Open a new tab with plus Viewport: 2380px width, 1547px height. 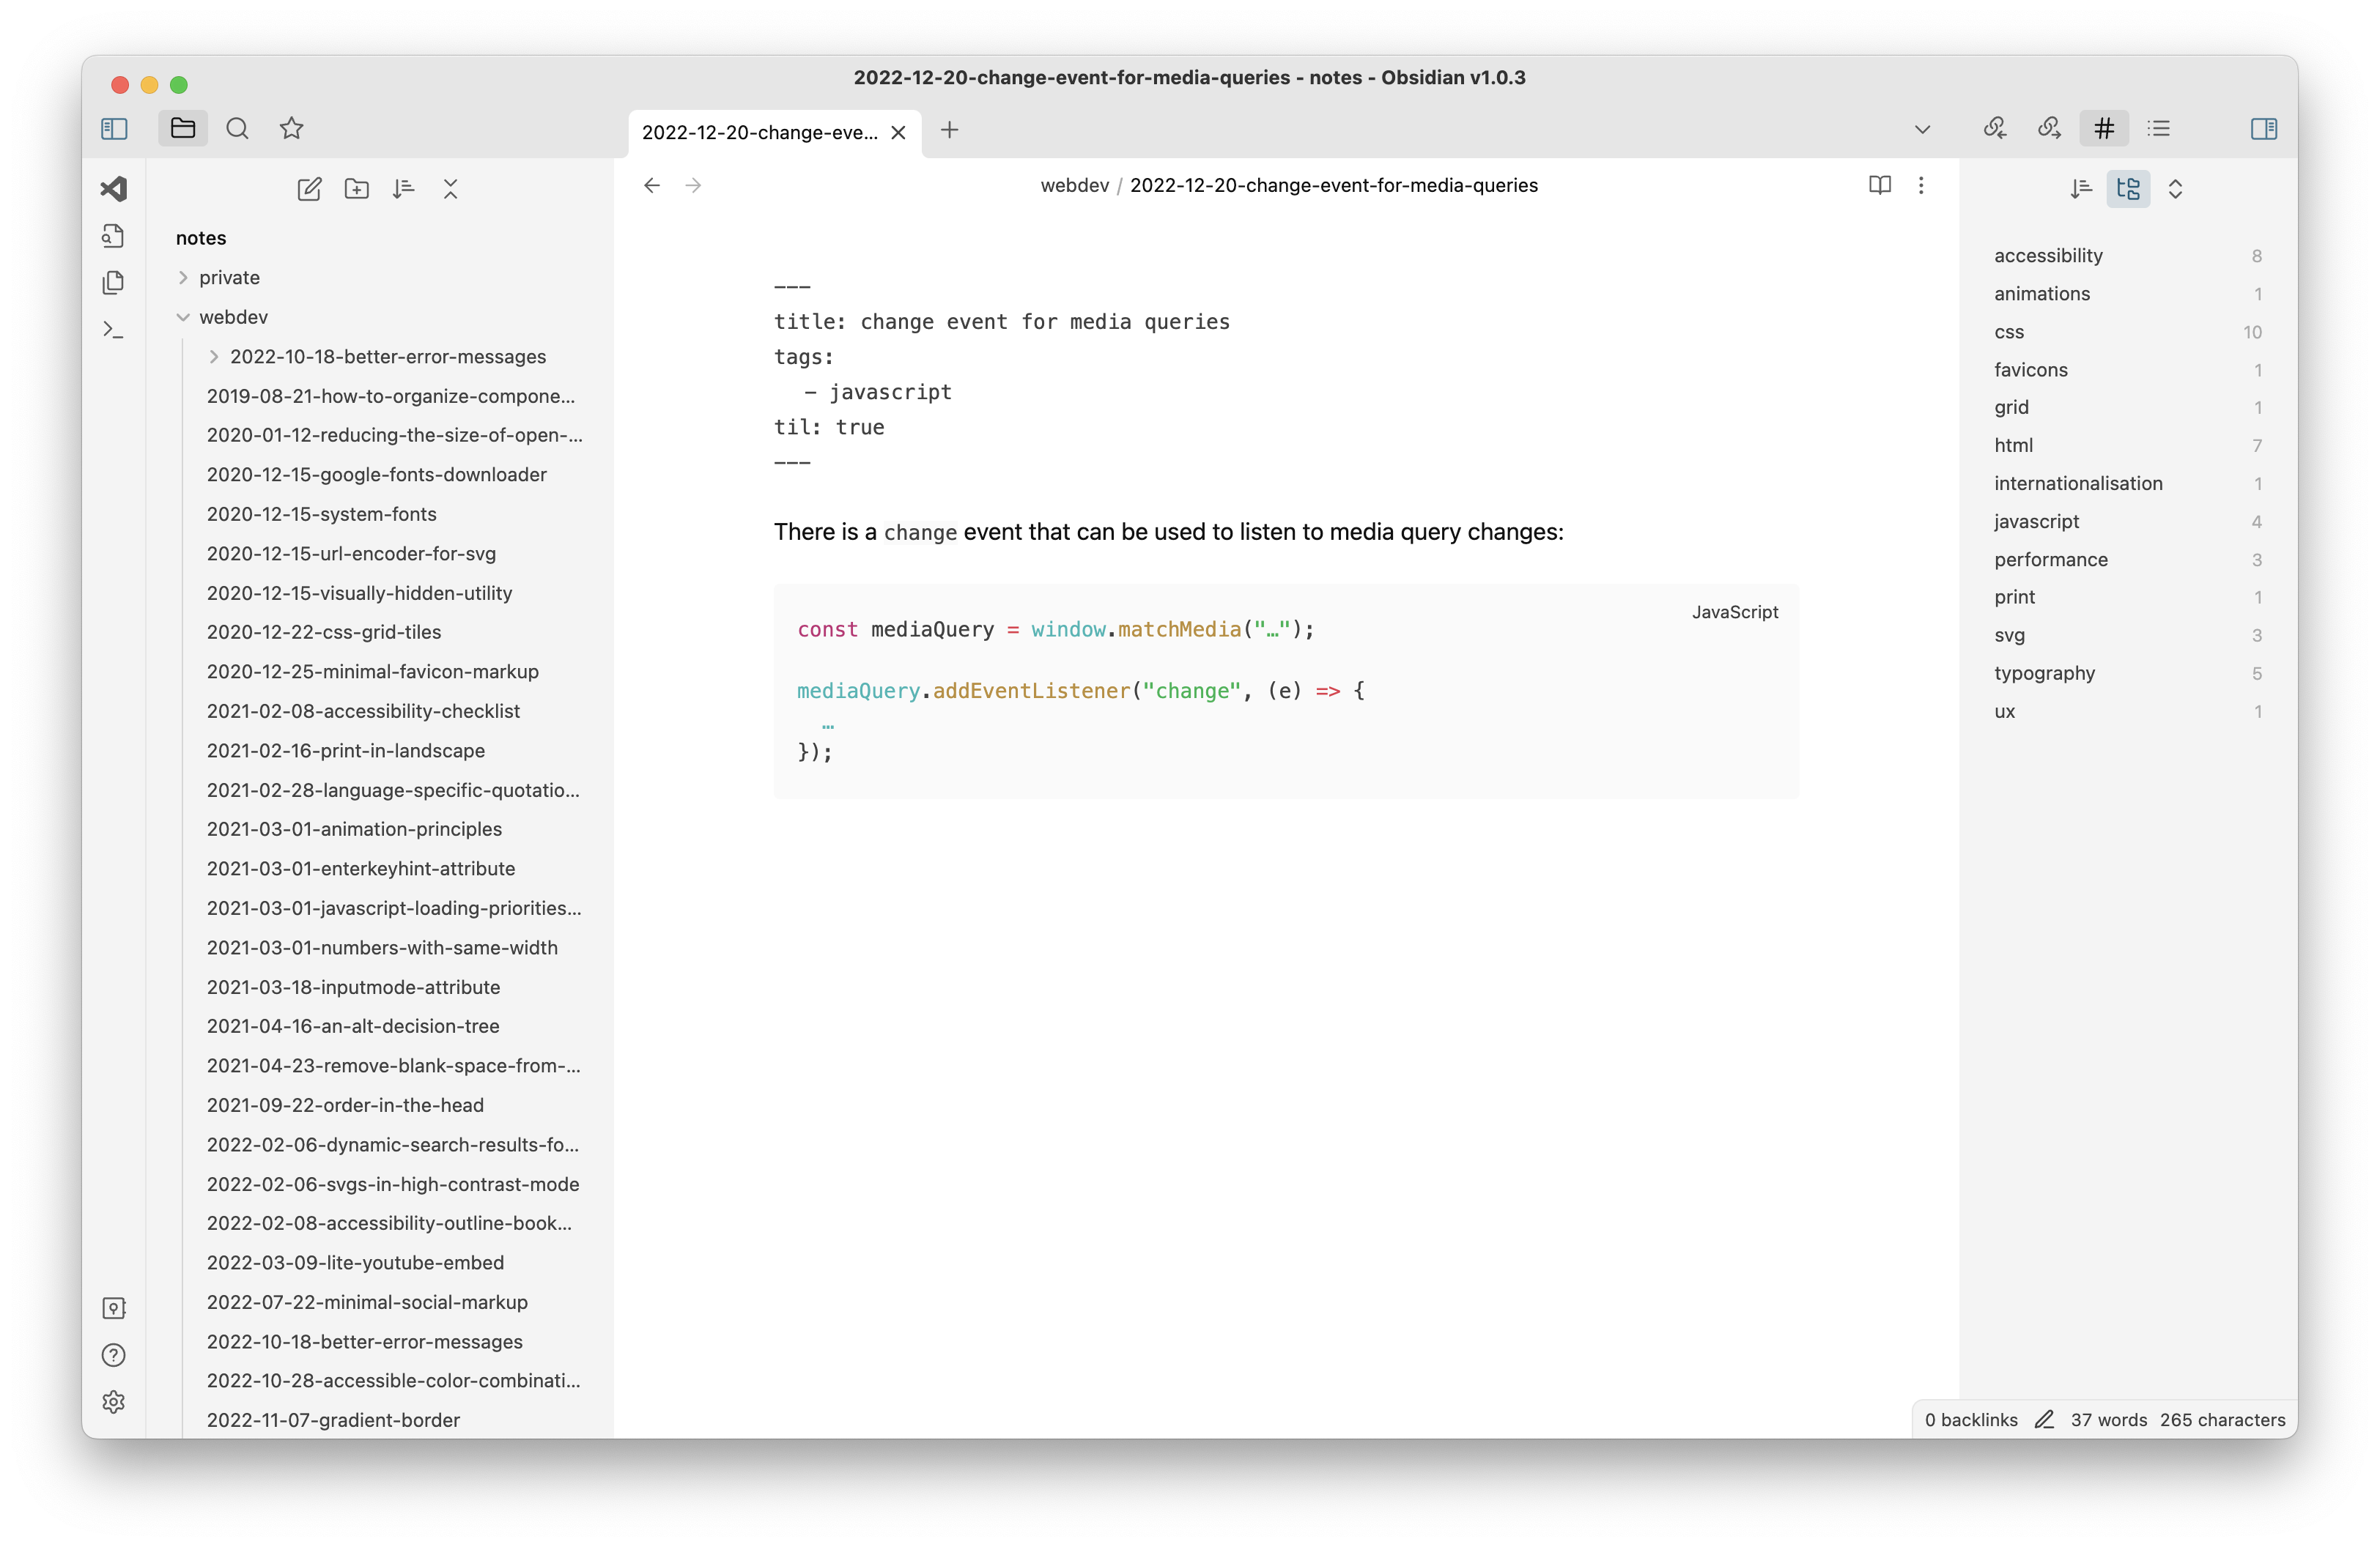(x=949, y=130)
